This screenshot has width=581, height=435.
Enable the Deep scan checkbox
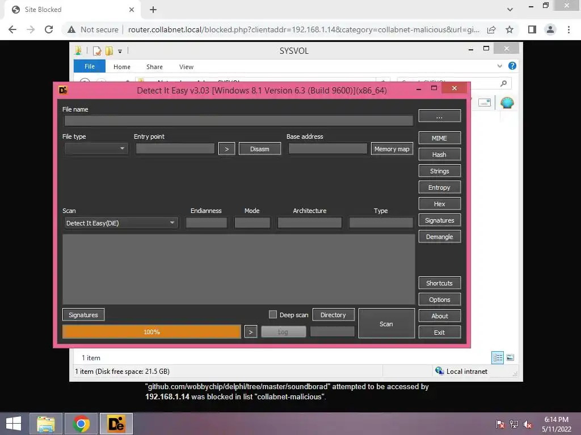pyautogui.click(x=273, y=314)
